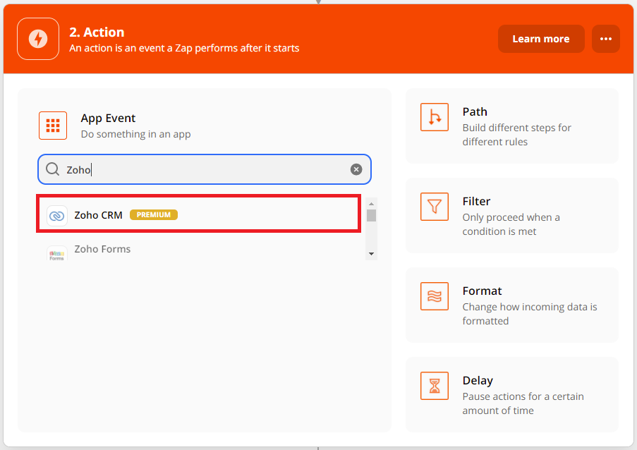The height and width of the screenshot is (450, 637).
Task: Clear the search text with the X icon
Action: tap(356, 169)
